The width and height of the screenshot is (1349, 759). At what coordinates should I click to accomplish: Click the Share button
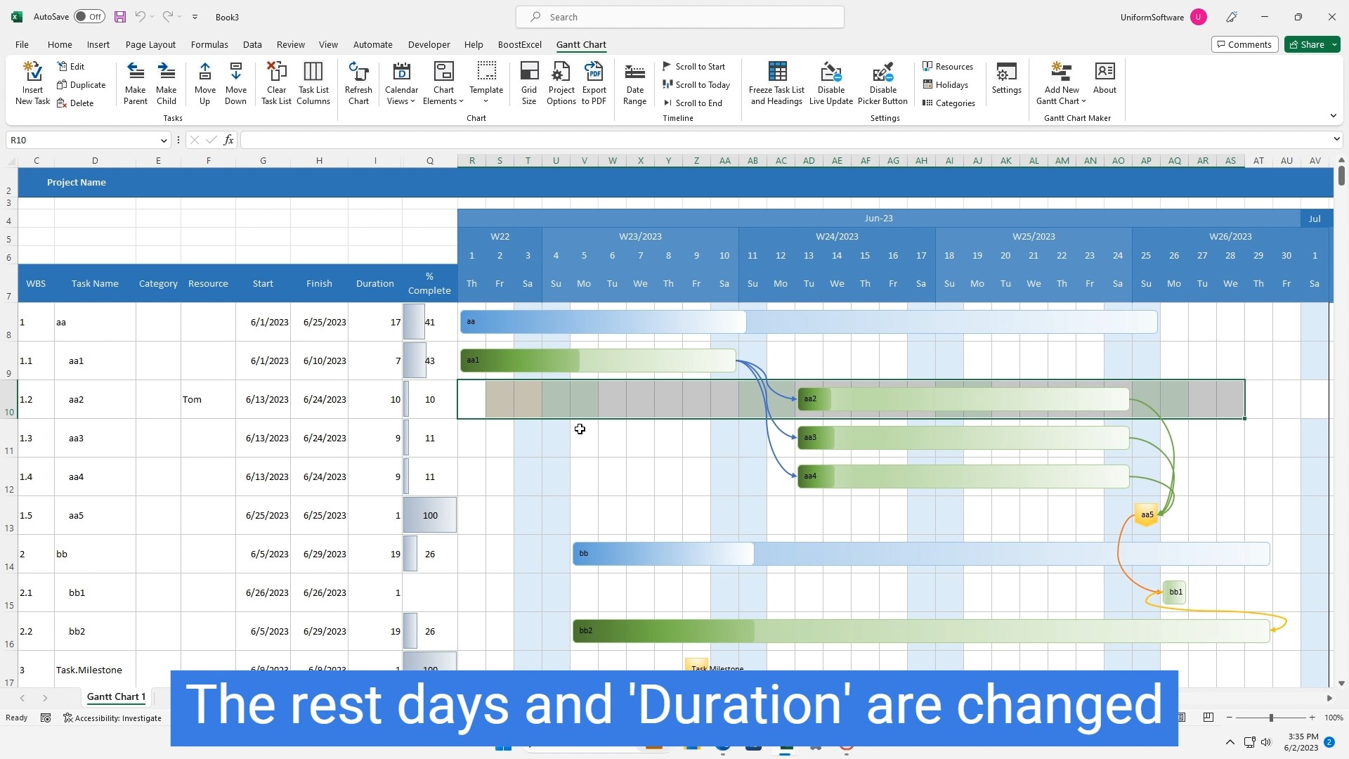[x=1307, y=44]
